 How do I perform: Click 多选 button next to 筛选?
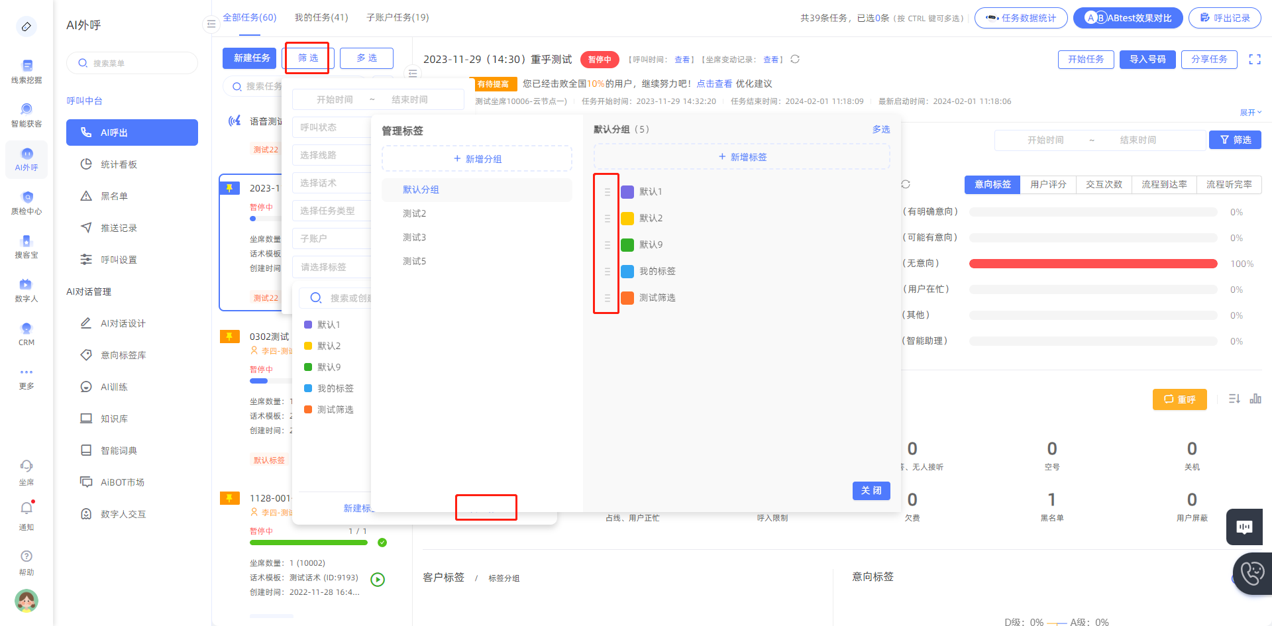366,58
